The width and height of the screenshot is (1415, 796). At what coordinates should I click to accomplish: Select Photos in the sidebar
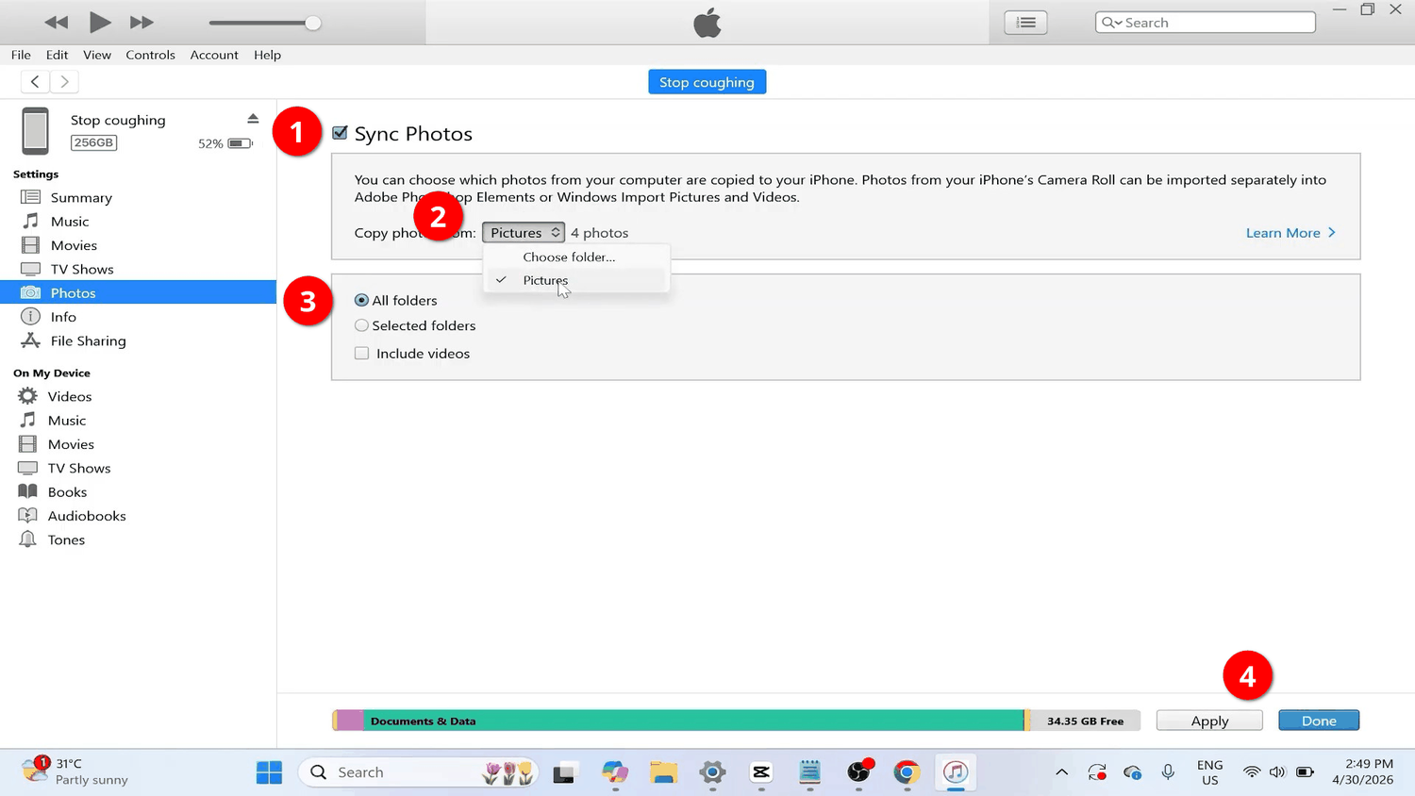pyautogui.click(x=138, y=292)
